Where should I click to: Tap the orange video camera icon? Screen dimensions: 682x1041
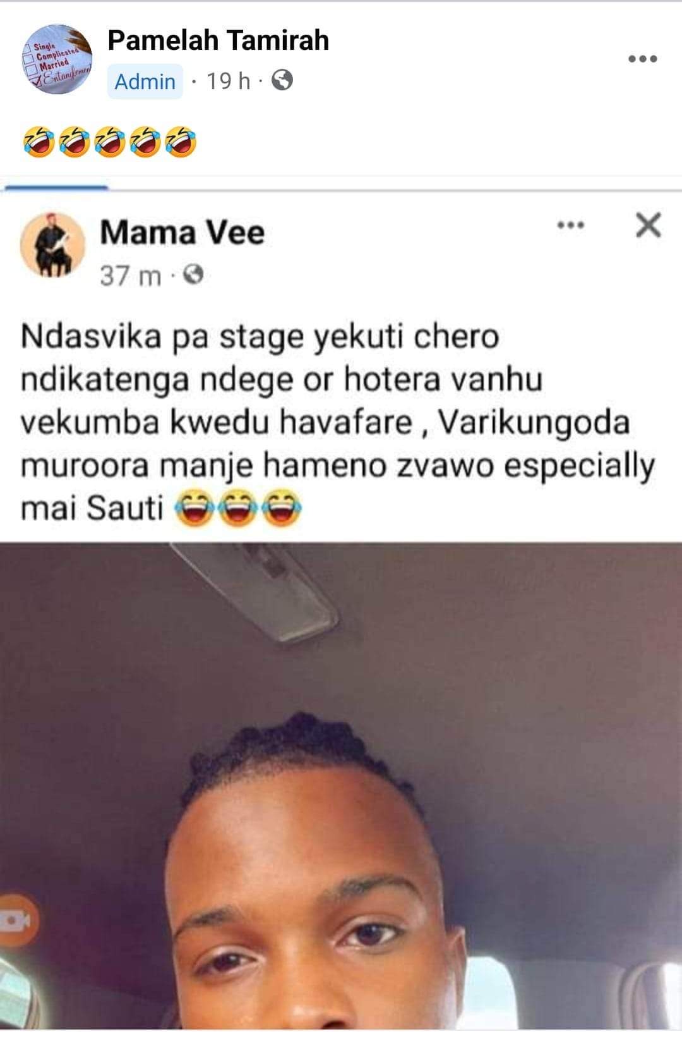[x=17, y=920]
